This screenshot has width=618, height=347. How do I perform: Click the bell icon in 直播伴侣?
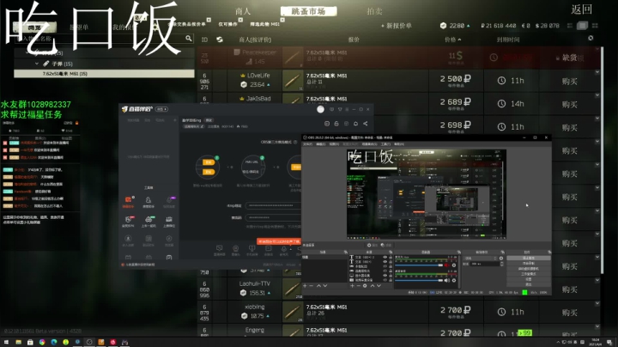pos(355,124)
